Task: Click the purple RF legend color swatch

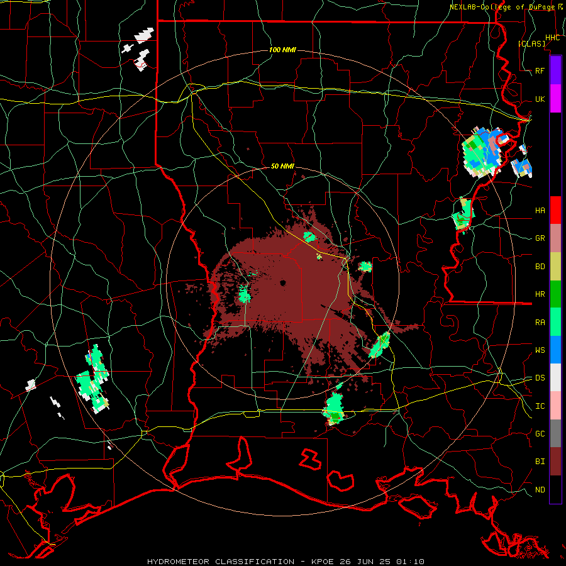Action: [555, 70]
